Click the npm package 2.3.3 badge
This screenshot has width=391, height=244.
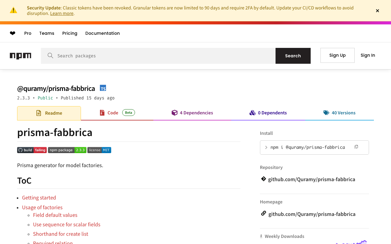(x=67, y=150)
